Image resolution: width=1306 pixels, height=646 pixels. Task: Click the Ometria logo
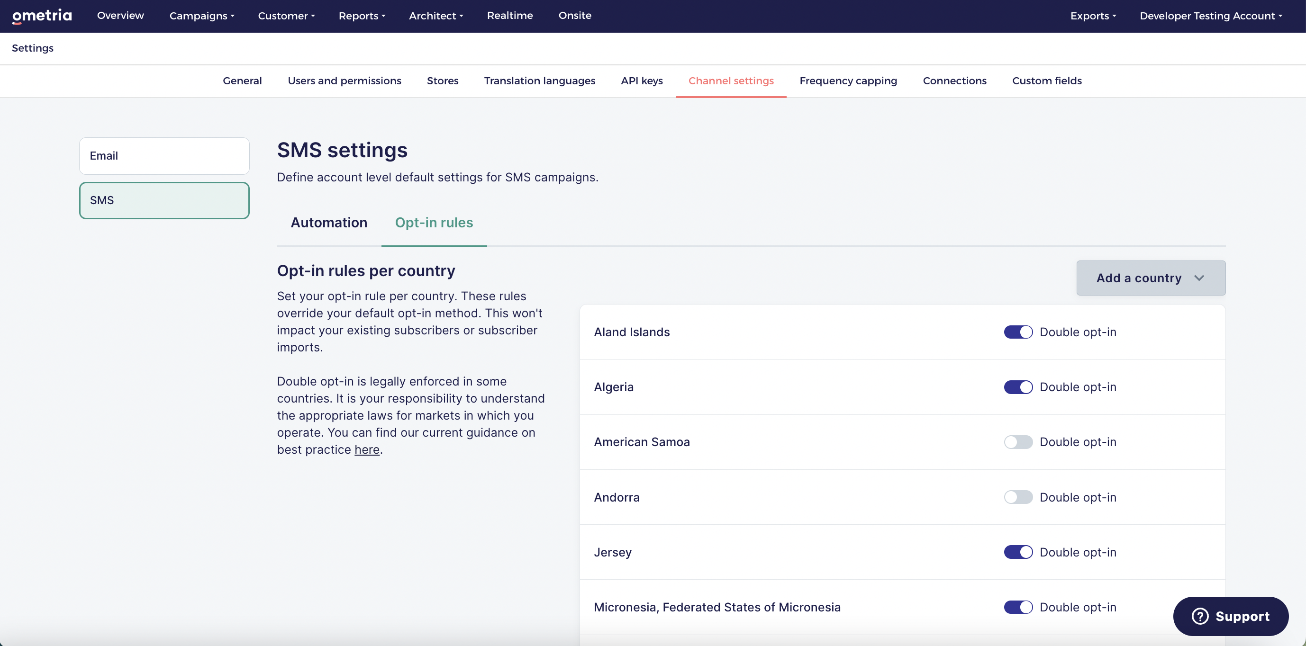42,16
